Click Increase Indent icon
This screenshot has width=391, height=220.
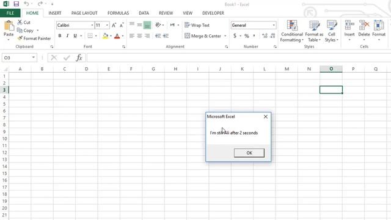[x=166, y=36]
